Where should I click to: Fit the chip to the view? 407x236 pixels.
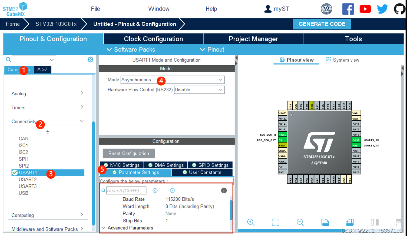[276, 222]
